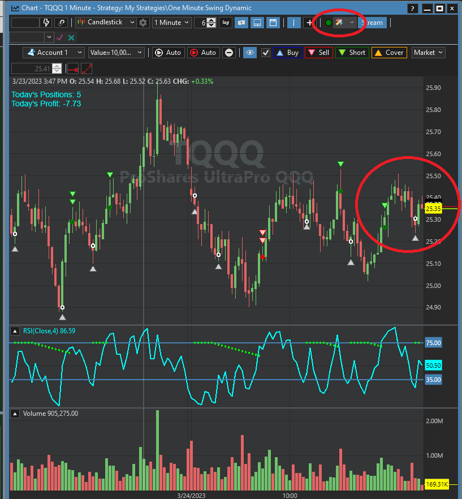This screenshot has width=462, height=499.
Task: Collapse the RSI(Close,4) indicator pane
Action: click(15, 330)
